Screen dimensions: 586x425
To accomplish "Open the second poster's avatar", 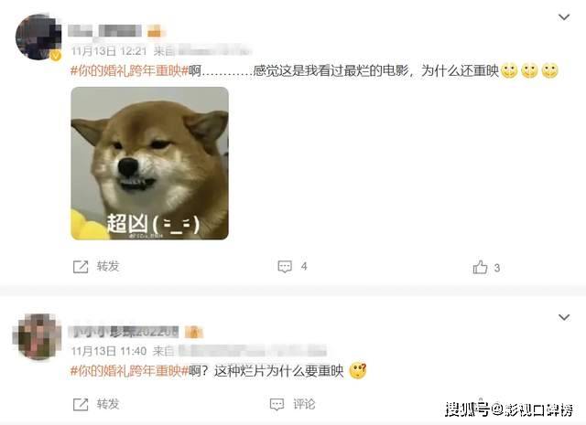I will [x=37, y=336].
